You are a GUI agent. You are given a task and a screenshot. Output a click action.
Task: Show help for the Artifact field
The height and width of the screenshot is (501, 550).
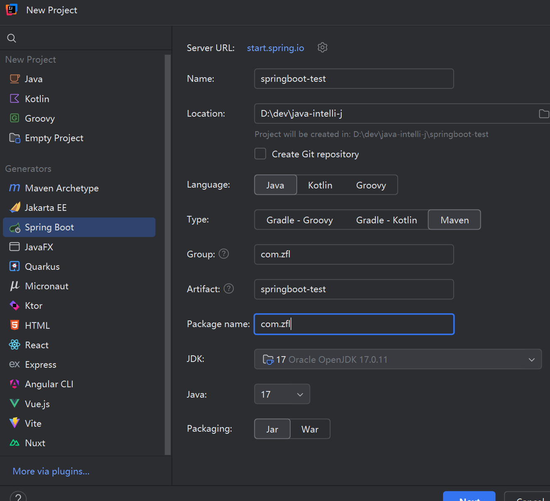(x=229, y=288)
